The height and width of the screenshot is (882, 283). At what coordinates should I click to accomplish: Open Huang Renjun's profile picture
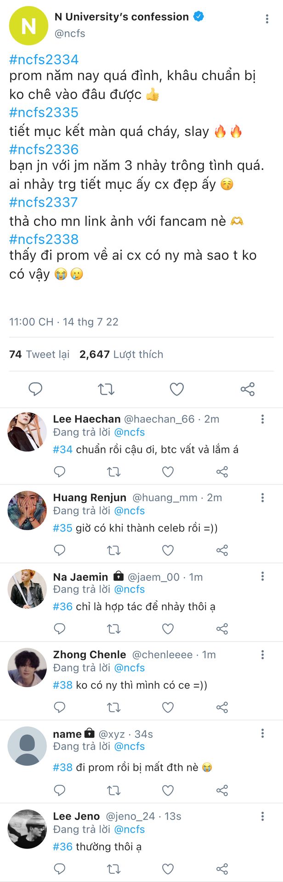pos(27,510)
